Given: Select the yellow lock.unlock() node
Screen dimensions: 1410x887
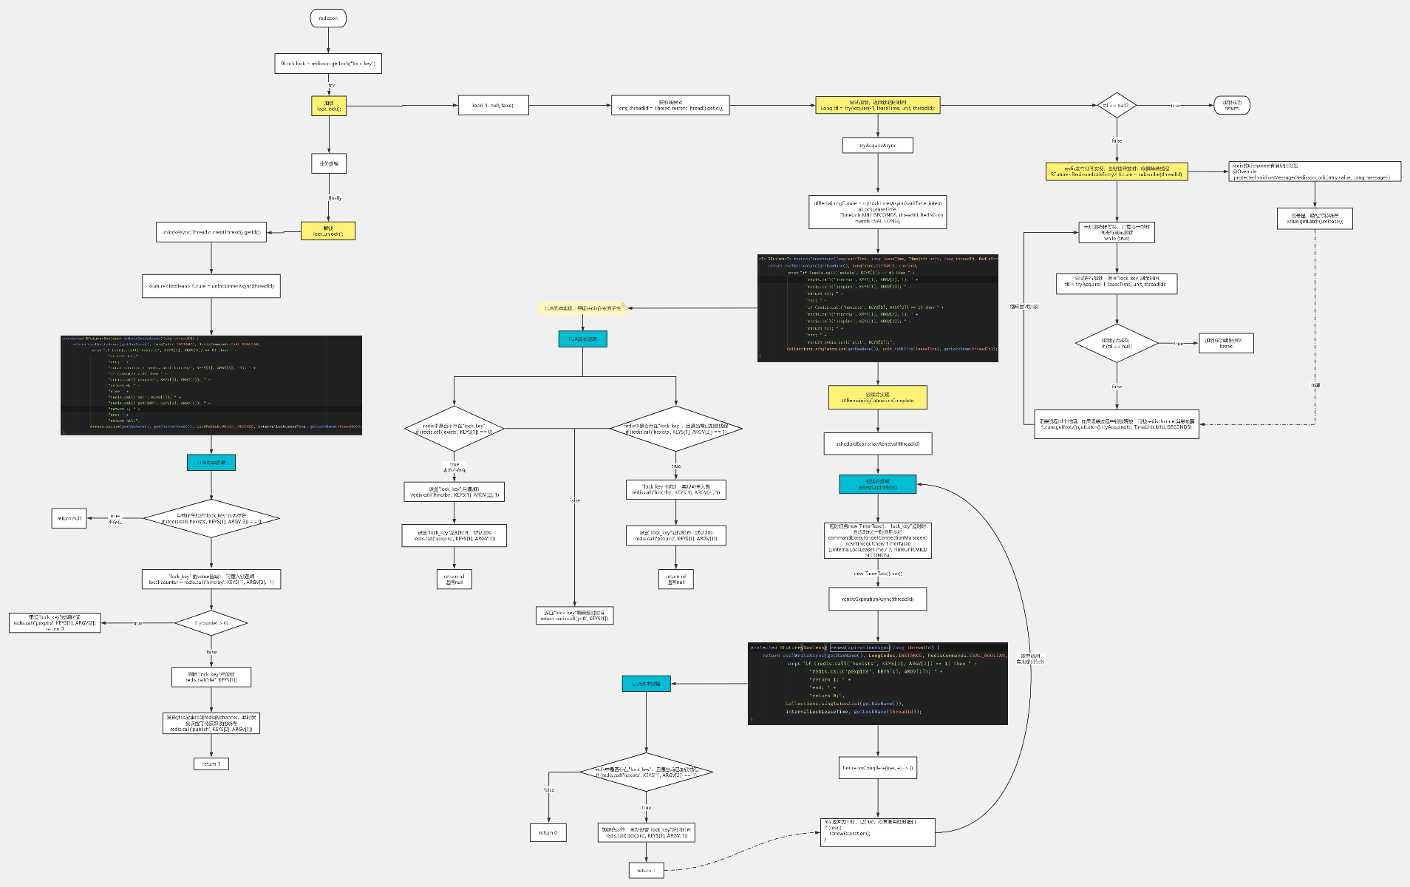Looking at the screenshot, I should [328, 231].
